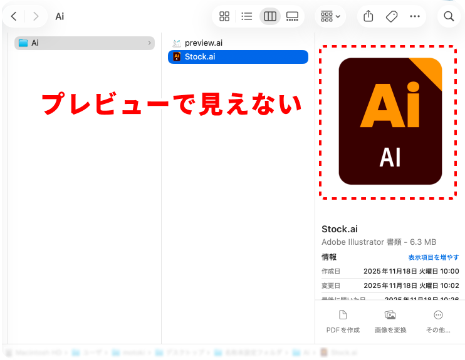Click the Stock.ai title in preview pane
Viewport: 465px width, 360px height.
coord(340,229)
